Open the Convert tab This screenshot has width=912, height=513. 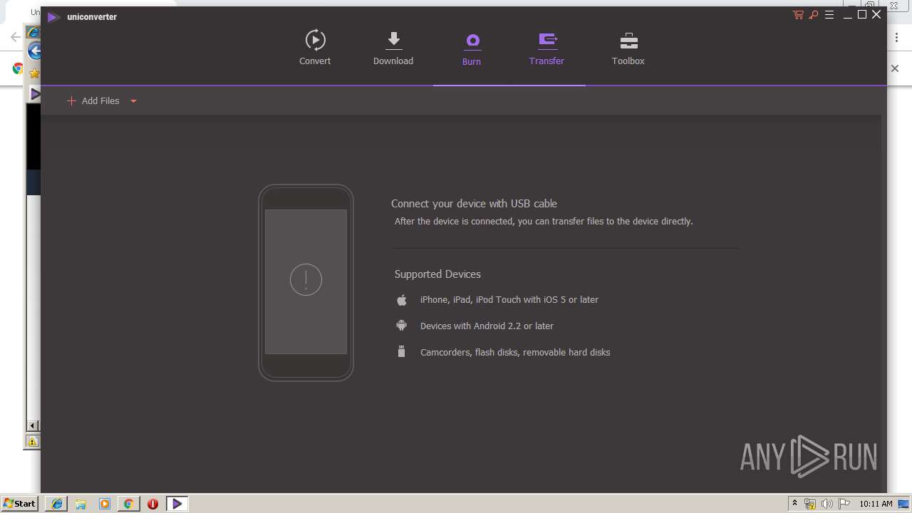(315, 48)
